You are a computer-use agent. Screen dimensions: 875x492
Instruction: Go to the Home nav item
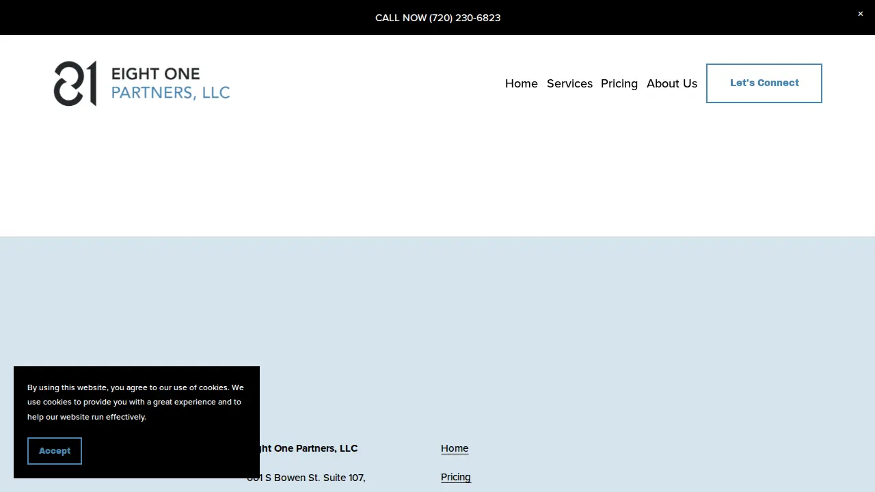coord(522,83)
